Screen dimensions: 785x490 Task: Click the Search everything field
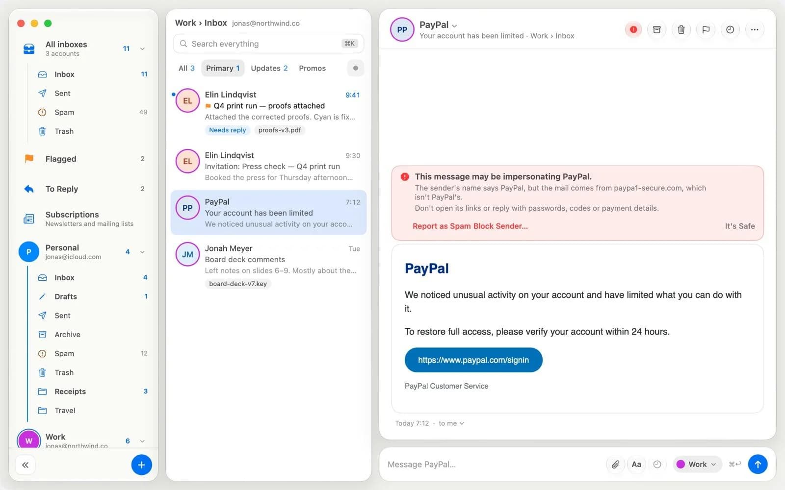coord(268,44)
